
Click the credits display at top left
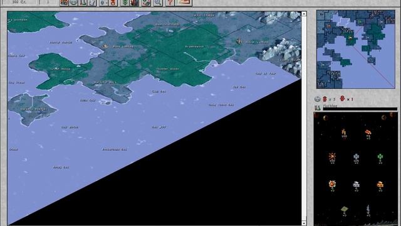pos(19,2)
